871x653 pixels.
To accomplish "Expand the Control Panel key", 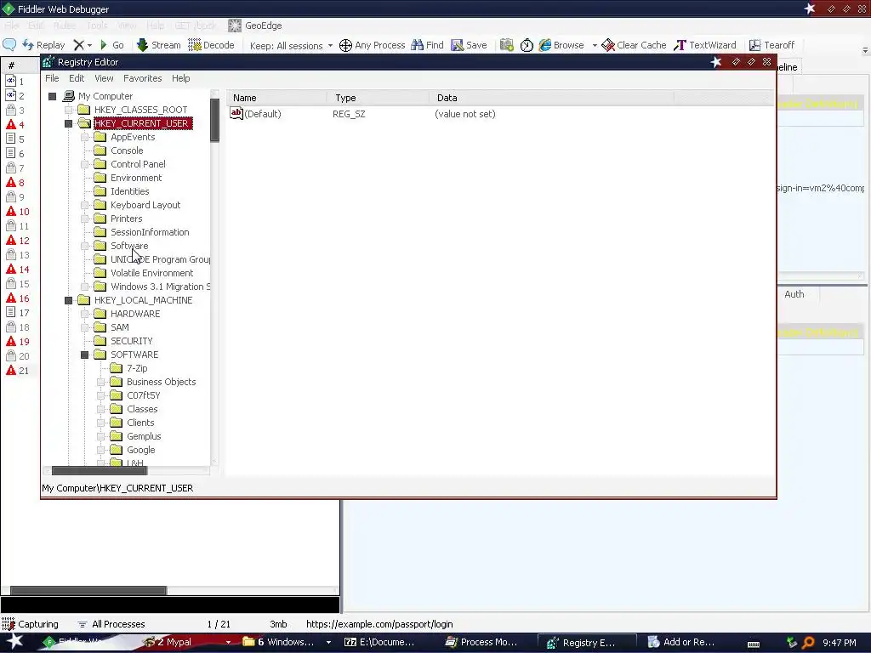I will pyautogui.click(x=84, y=164).
